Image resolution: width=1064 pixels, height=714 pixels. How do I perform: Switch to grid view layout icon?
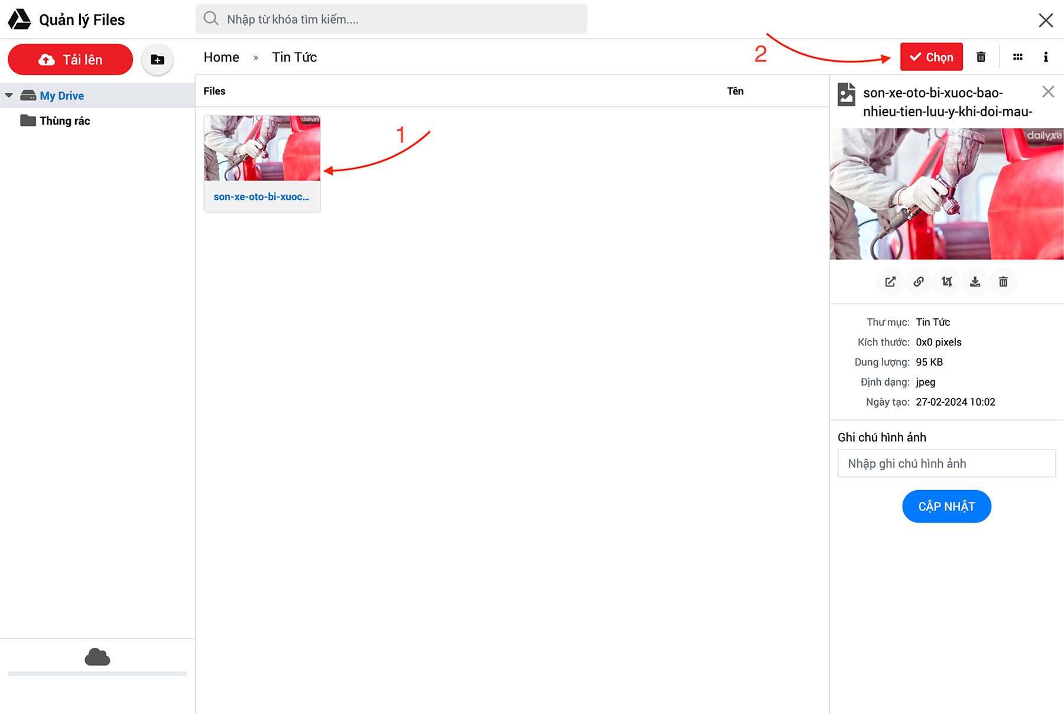click(1017, 57)
